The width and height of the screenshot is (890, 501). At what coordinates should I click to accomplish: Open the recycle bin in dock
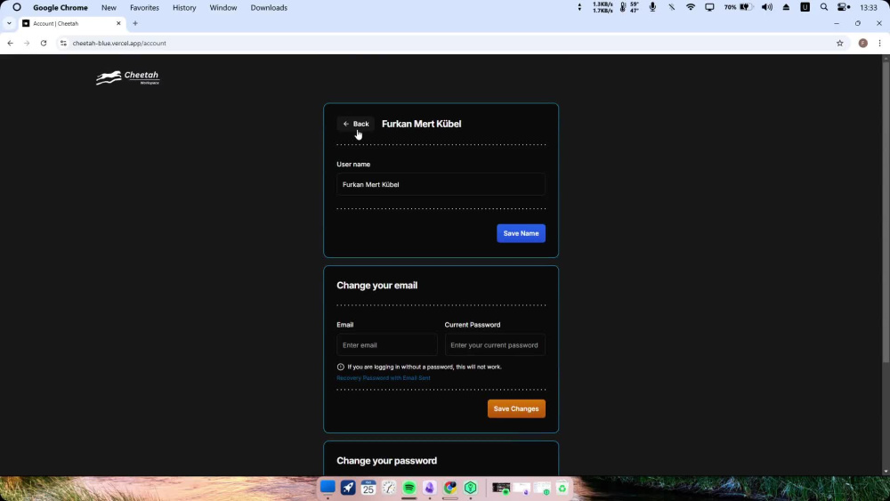(x=562, y=488)
